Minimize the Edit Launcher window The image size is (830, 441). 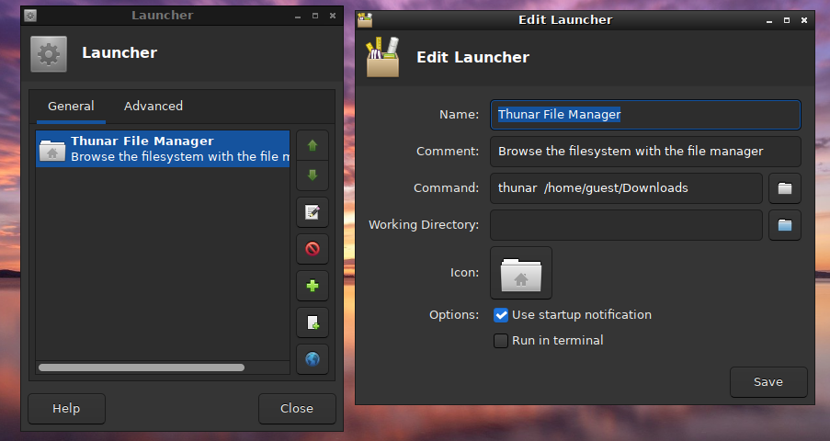(769, 20)
